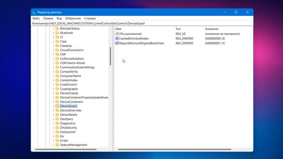This screenshot has height=159, width=283.
Task: Select the Errata tree key
Action: (x=64, y=140)
